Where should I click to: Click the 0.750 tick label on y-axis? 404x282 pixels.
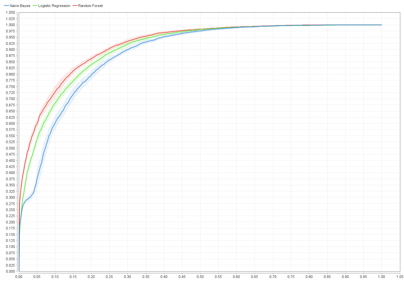pos(10,86)
